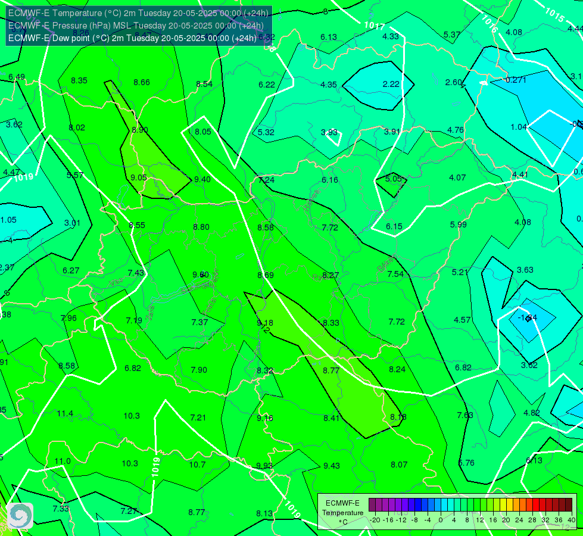
Task: Click the 5.99 value on the map
Action: [x=459, y=225]
